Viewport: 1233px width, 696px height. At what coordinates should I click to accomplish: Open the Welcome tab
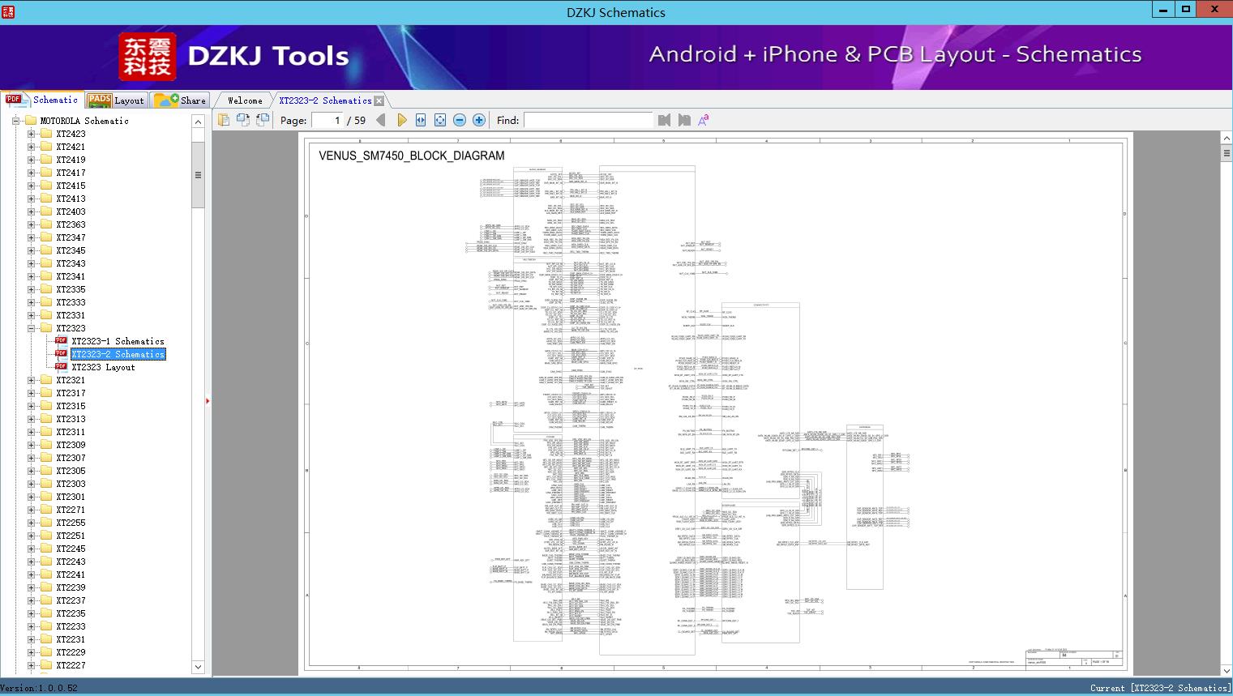pos(245,100)
